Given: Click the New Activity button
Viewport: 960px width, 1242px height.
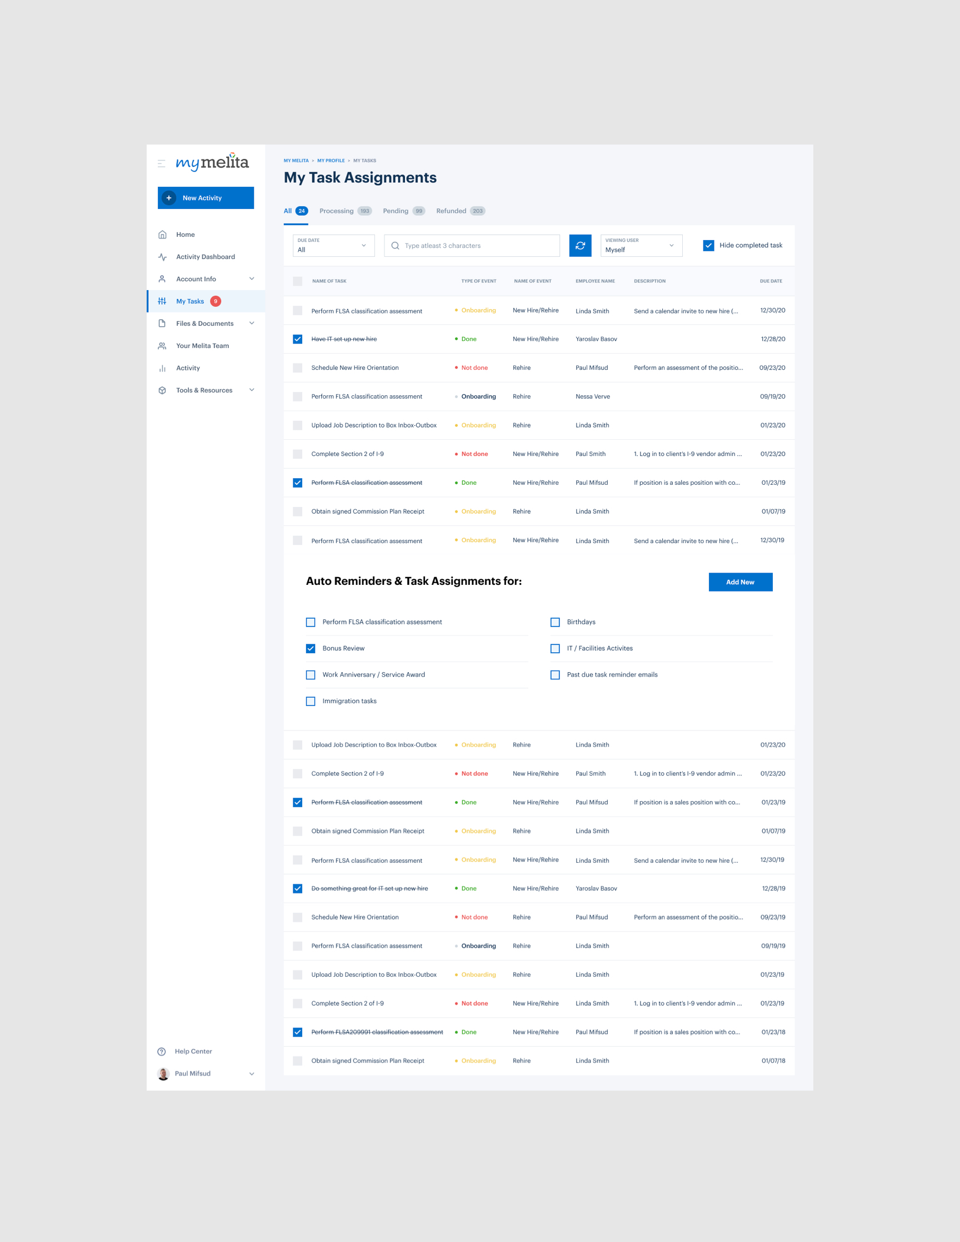Looking at the screenshot, I should point(206,198).
